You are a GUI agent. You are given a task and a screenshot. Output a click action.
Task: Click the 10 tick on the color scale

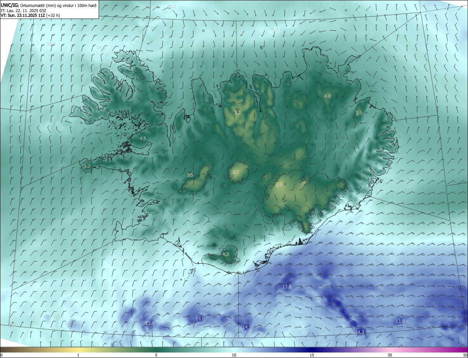pos(234,355)
